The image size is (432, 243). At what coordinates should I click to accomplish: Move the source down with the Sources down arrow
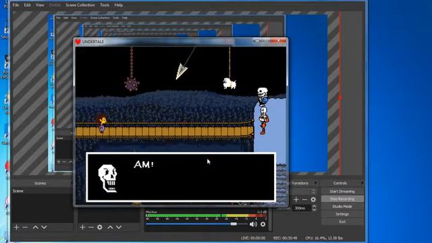(x=119, y=227)
